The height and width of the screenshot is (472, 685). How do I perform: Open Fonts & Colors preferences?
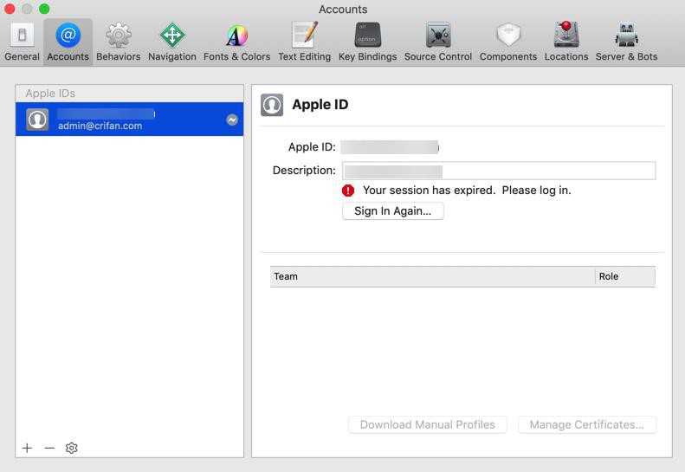pyautogui.click(x=236, y=42)
